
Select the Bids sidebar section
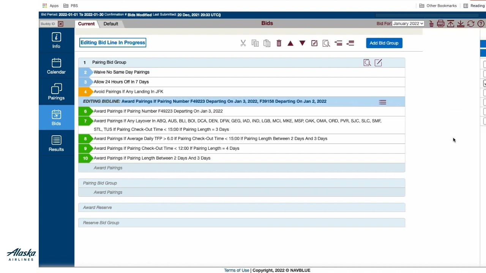click(56, 118)
